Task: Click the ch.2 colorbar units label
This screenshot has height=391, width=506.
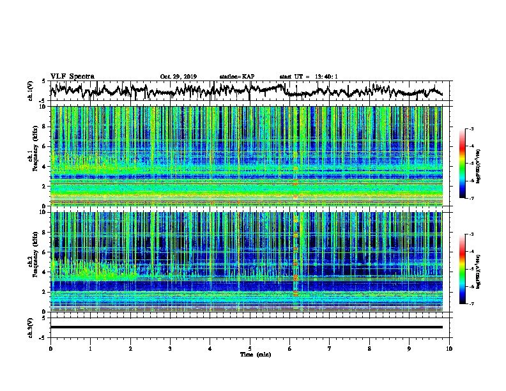Action: click(x=479, y=272)
